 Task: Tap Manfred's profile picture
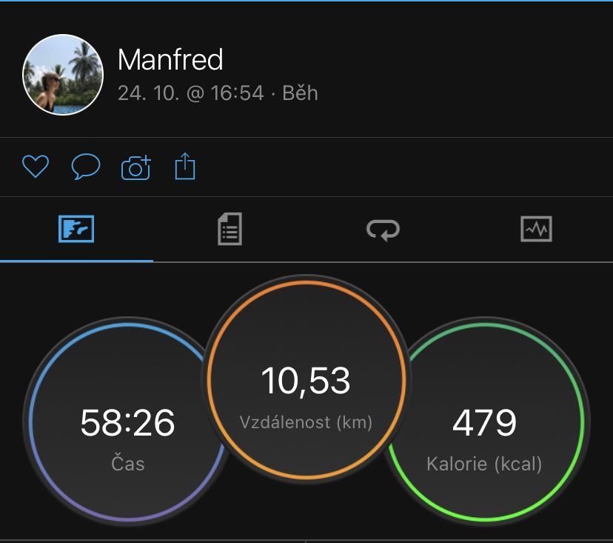tap(63, 75)
